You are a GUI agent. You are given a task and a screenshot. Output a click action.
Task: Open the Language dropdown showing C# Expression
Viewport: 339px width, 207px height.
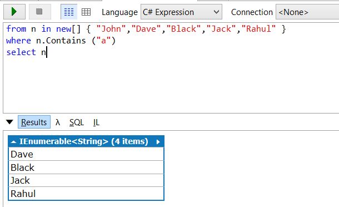click(x=181, y=12)
